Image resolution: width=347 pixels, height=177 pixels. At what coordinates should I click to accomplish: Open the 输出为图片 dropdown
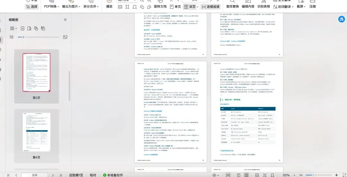71,7
